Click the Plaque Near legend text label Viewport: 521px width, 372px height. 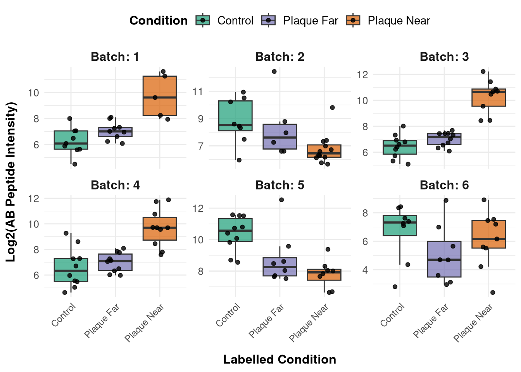(399, 21)
